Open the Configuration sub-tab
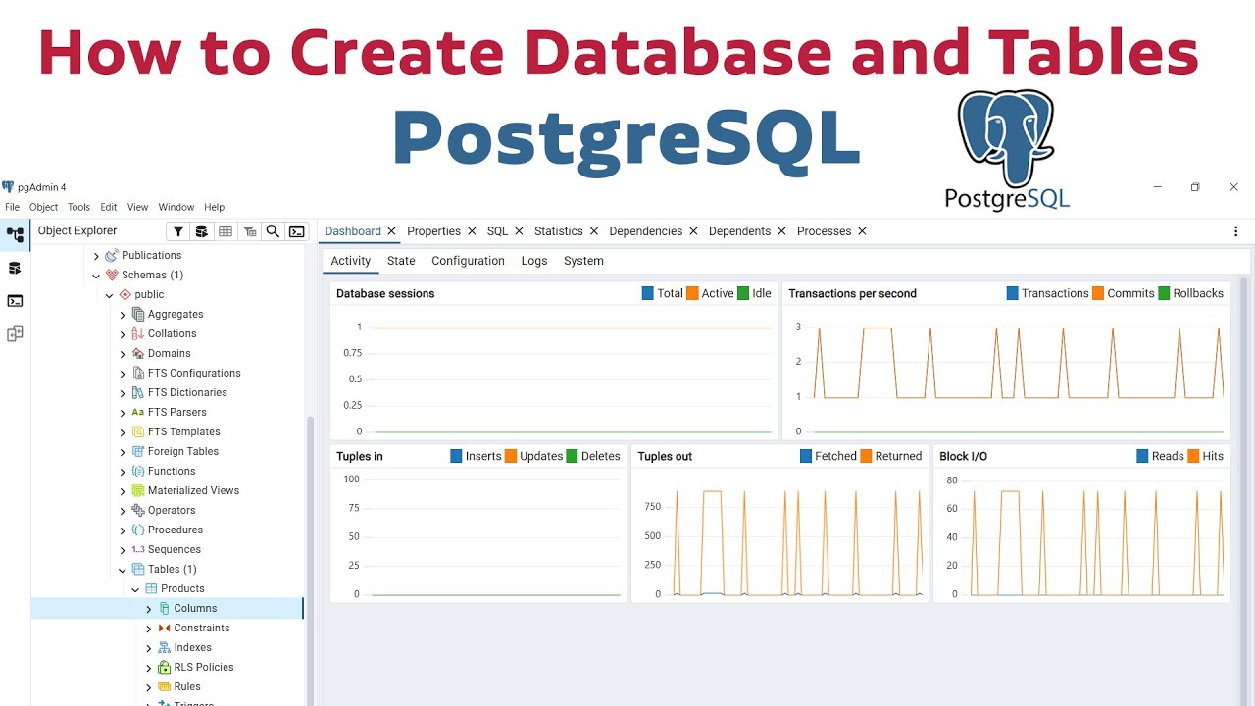 (468, 261)
